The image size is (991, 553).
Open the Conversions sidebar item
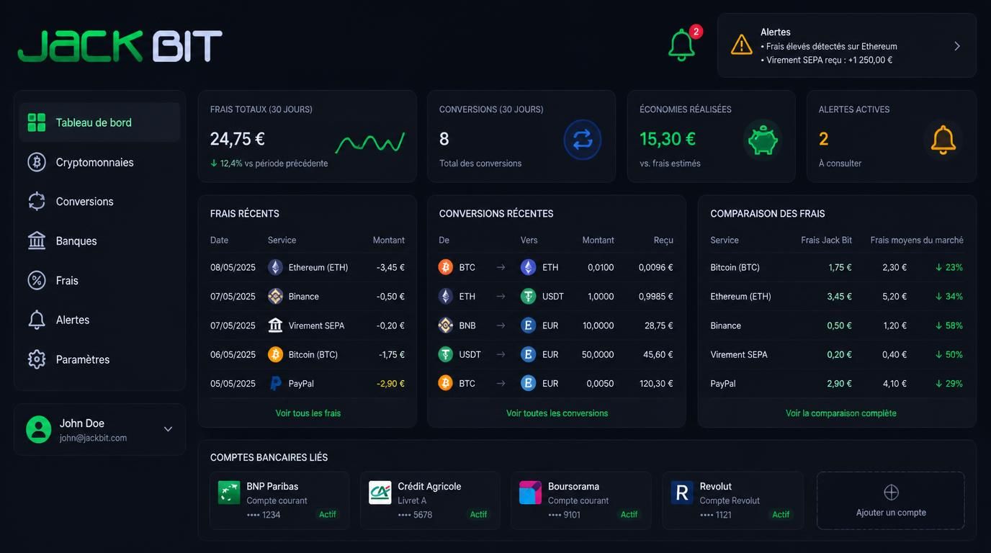click(x=99, y=202)
